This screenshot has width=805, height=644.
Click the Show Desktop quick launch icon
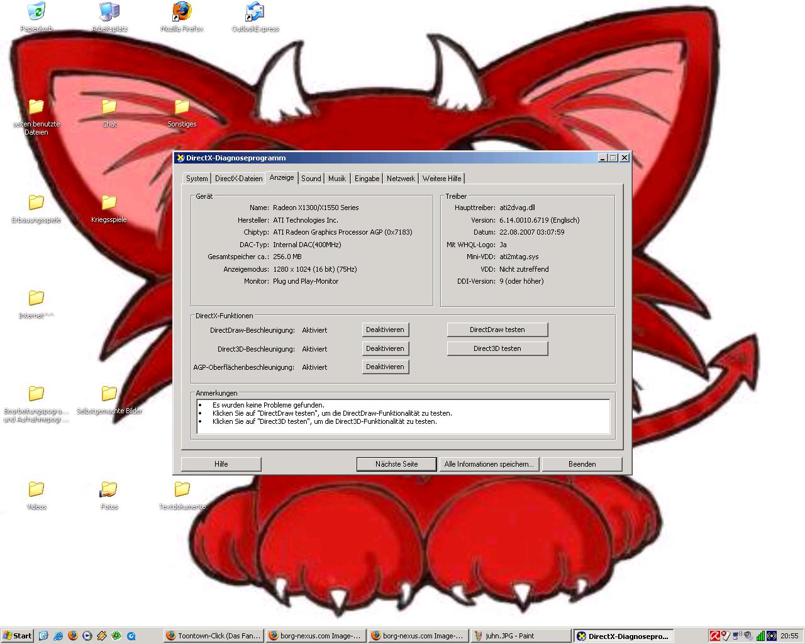43,636
